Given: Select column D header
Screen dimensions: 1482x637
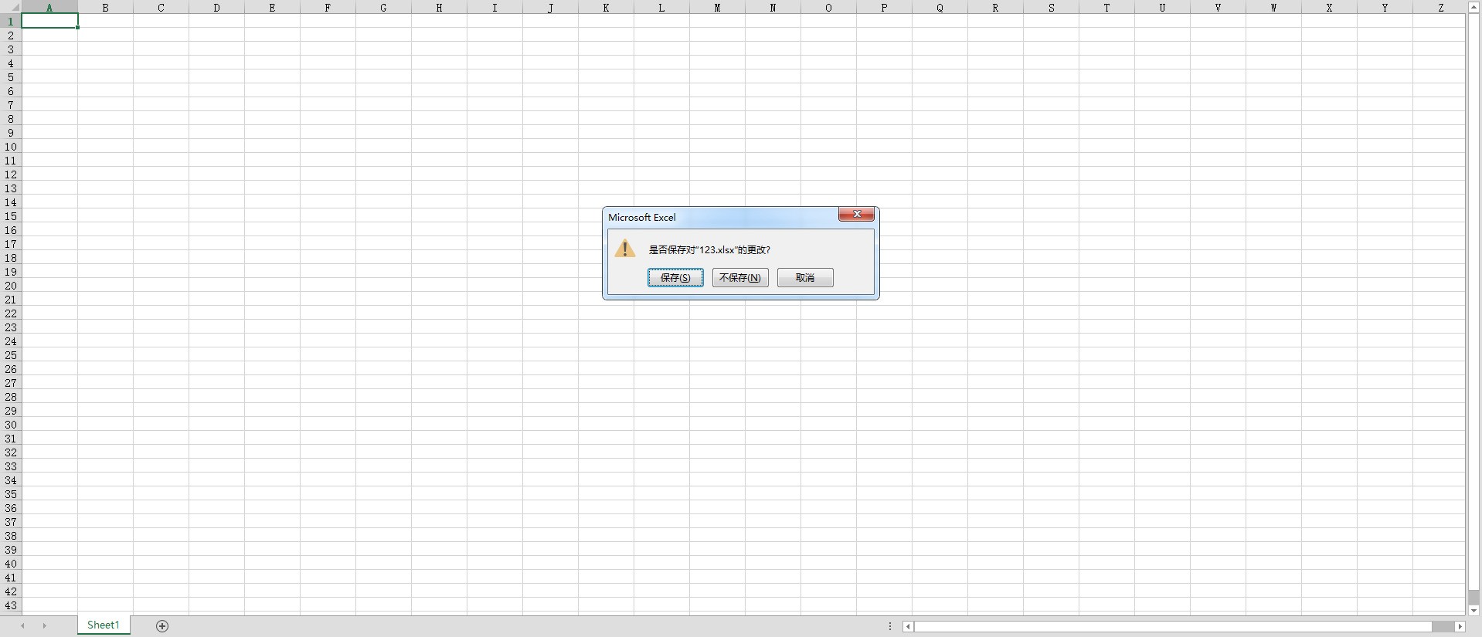Looking at the screenshot, I should coord(216,8).
